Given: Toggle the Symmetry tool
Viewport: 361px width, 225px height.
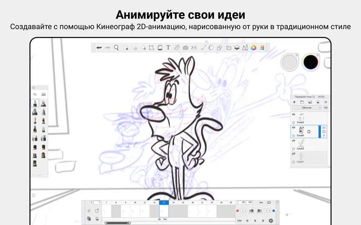Looking at the screenshot, I should coord(194,48).
